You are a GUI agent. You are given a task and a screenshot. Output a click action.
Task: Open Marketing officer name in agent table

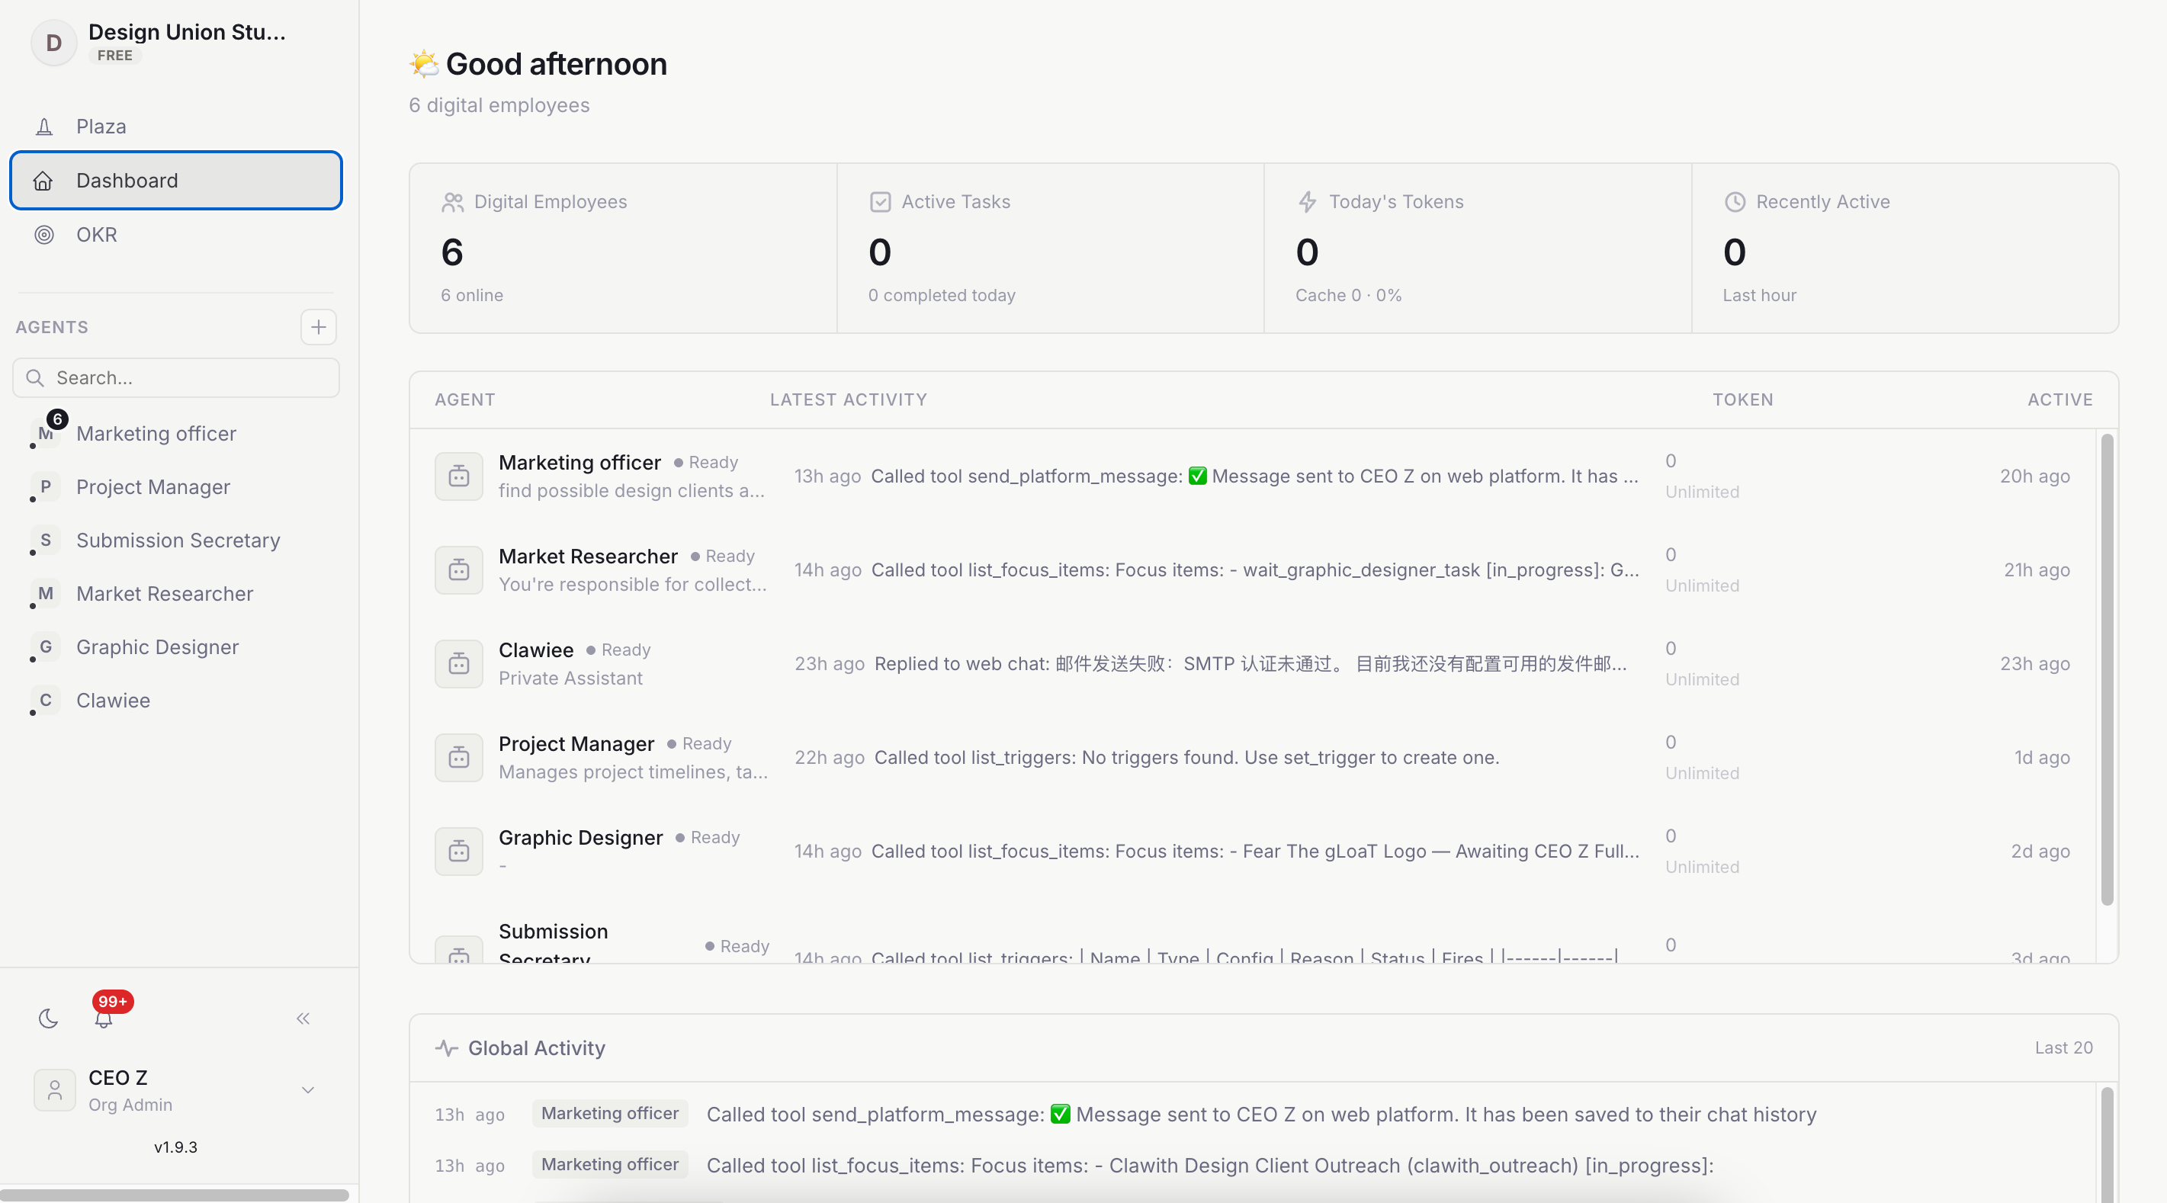pyautogui.click(x=579, y=463)
